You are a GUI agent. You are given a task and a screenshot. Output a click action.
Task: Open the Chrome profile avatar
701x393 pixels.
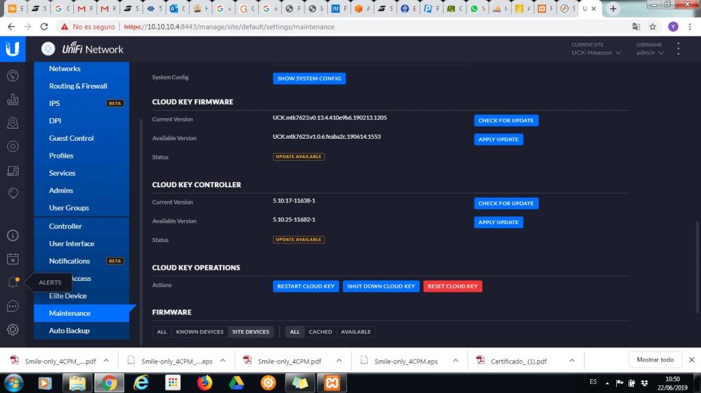click(x=673, y=27)
